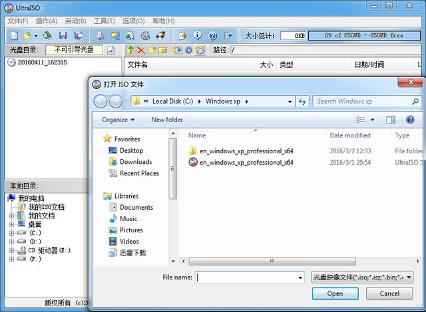Expand the 我的文档 tree node
The image size is (426, 312).
[11, 216]
